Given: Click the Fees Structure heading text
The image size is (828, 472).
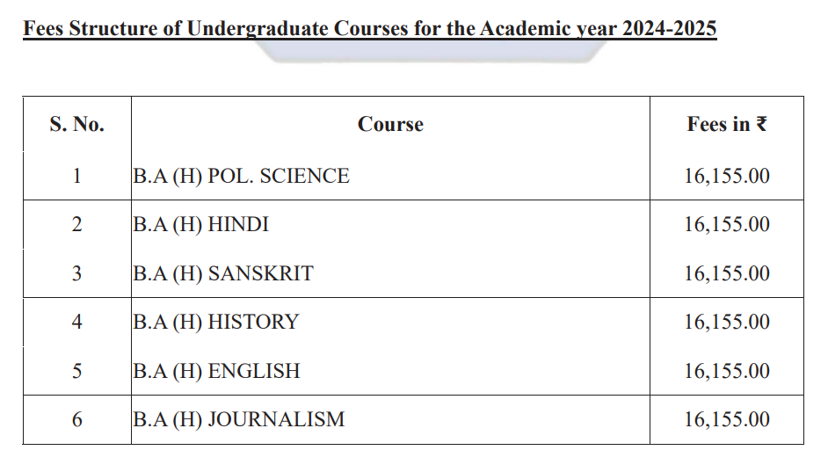Looking at the screenshot, I should 370,28.
